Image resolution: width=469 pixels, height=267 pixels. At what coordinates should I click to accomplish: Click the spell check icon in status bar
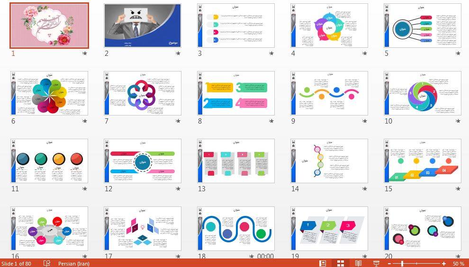(x=47, y=263)
